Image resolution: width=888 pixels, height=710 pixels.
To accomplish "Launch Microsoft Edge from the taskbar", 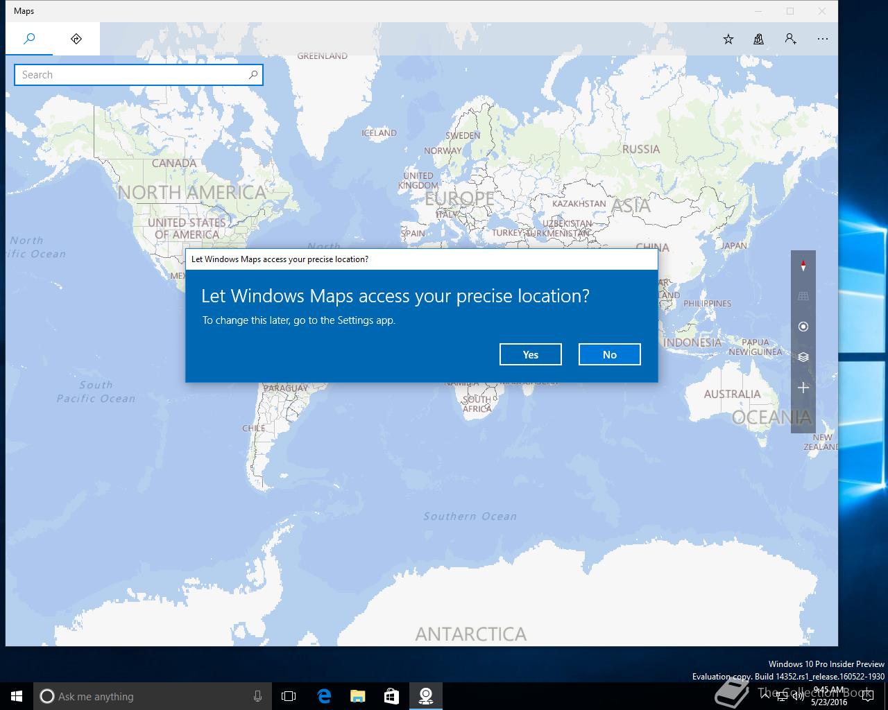I will 323,696.
